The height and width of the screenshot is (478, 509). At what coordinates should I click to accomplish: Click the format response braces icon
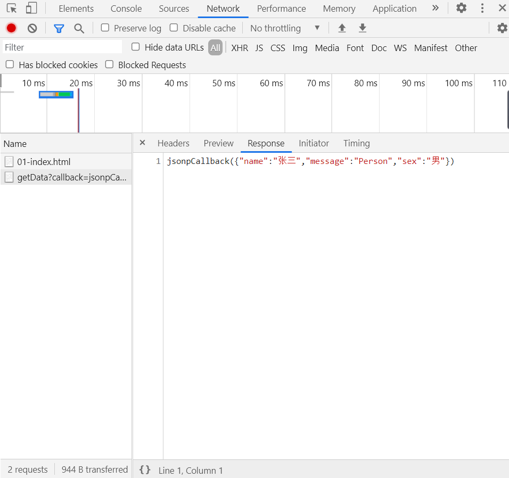tap(145, 470)
